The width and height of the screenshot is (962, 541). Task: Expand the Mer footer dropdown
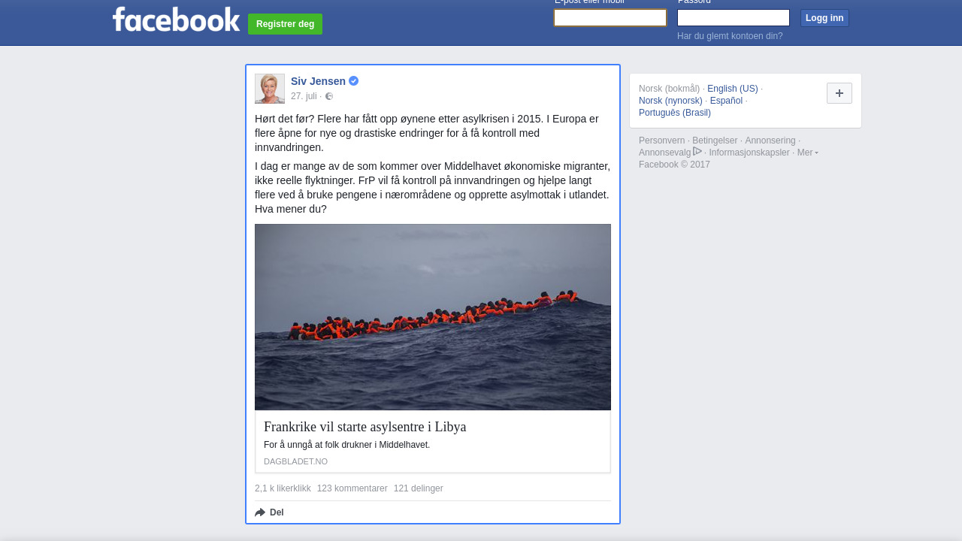coord(808,153)
